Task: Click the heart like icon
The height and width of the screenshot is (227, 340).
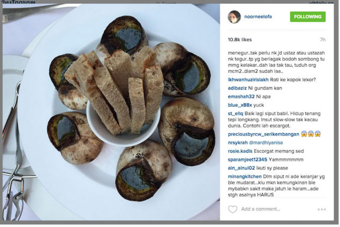Action: [x=233, y=209]
